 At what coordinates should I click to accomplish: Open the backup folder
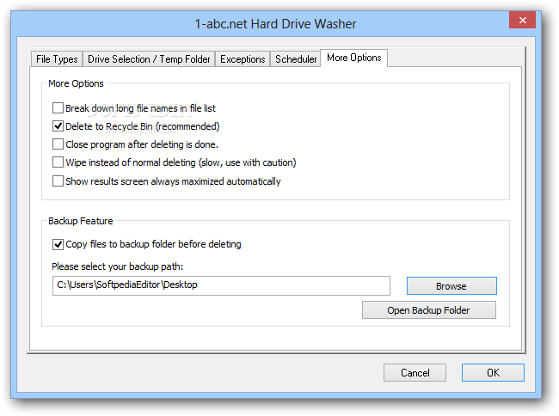[428, 310]
